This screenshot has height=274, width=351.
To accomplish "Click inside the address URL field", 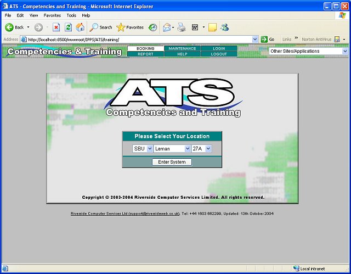I will coord(140,40).
